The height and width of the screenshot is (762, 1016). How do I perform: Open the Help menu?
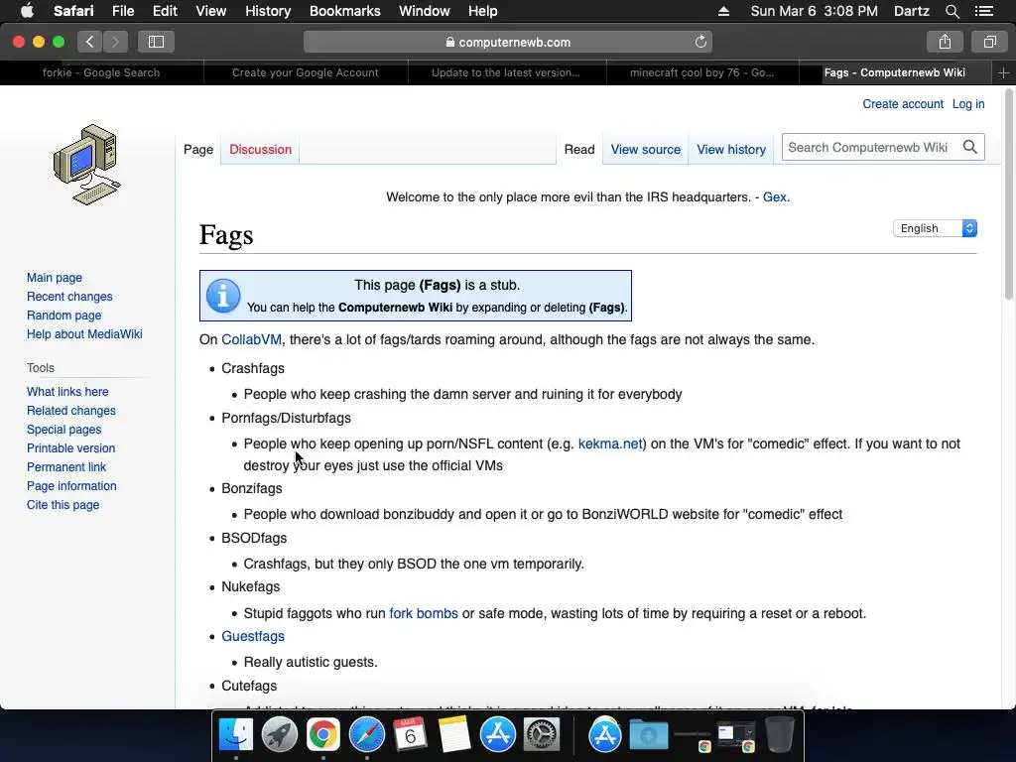(x=483, y=11)
